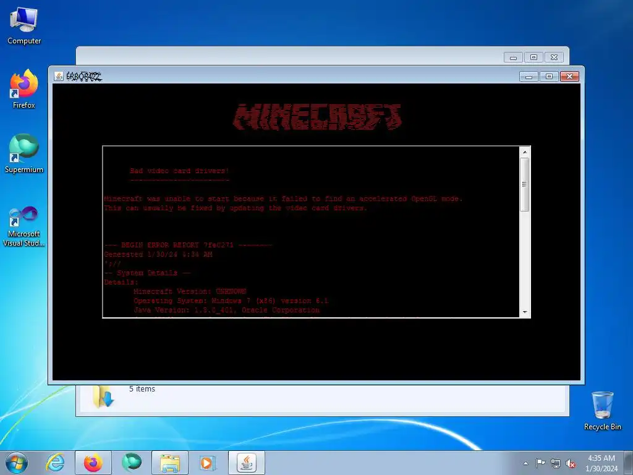Click the '5 items' status text

pos(142,388)
